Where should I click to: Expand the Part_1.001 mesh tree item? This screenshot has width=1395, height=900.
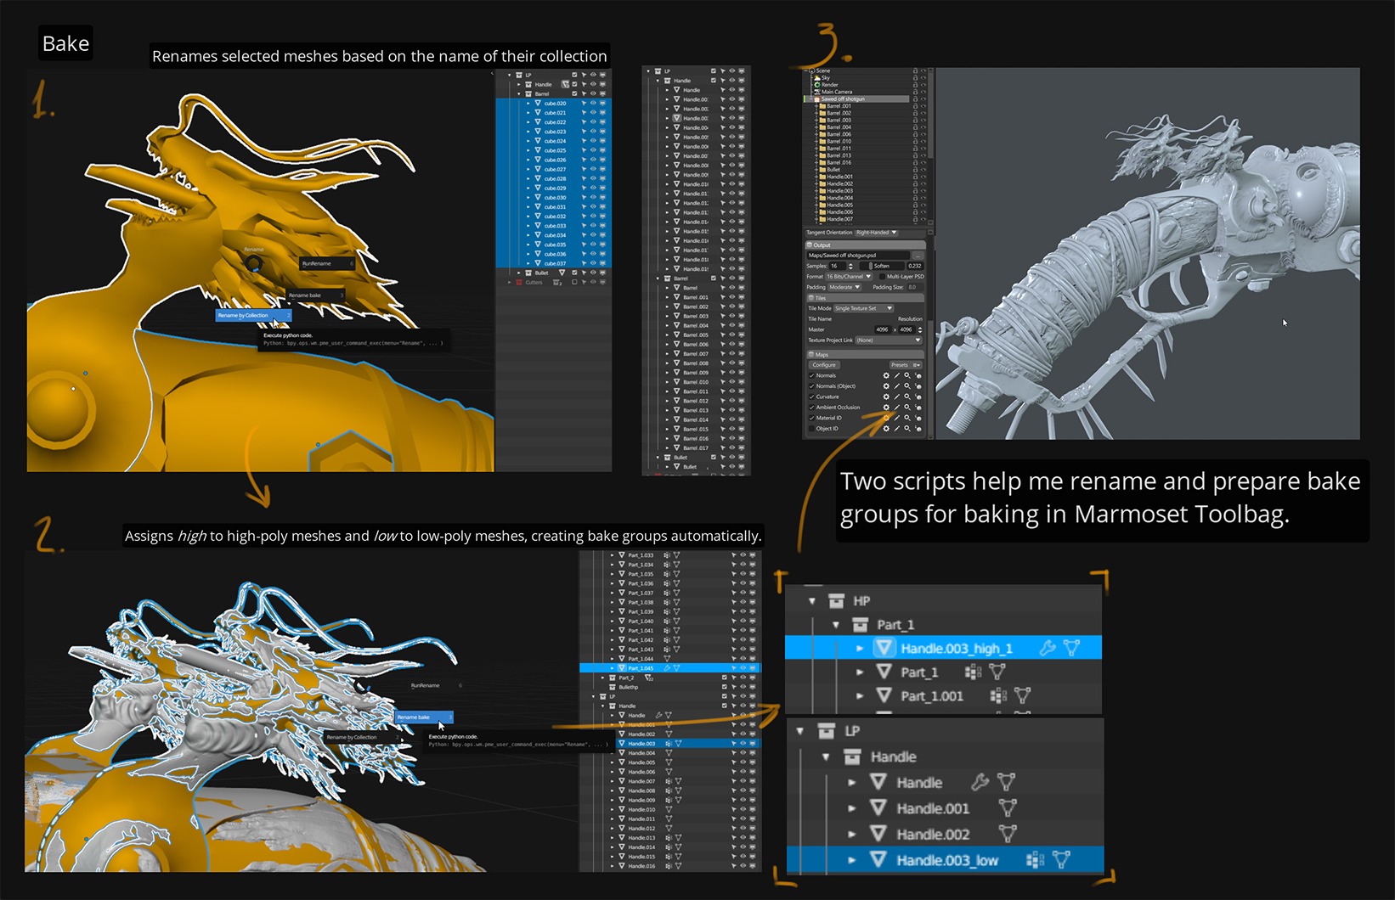860,696
